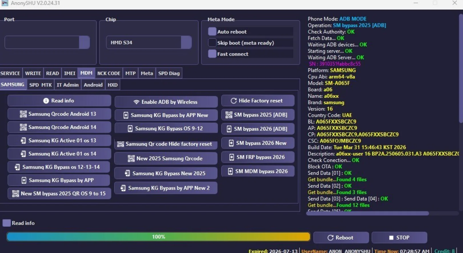Select the MDM tab

pyautogui.click(x=86, y=73)
